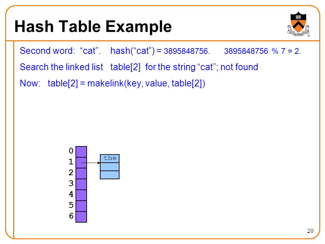The image size is (325, 244).
Task: Select the hash table slot 1 cell
Action: tap(81, 162)
